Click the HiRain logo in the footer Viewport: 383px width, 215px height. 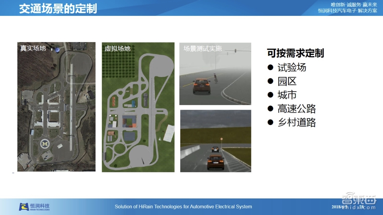[34, 207]
